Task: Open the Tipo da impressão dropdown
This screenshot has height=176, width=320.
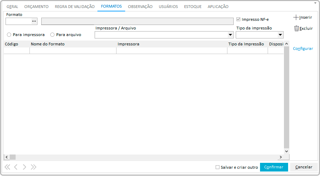Action: coord(280,35)
